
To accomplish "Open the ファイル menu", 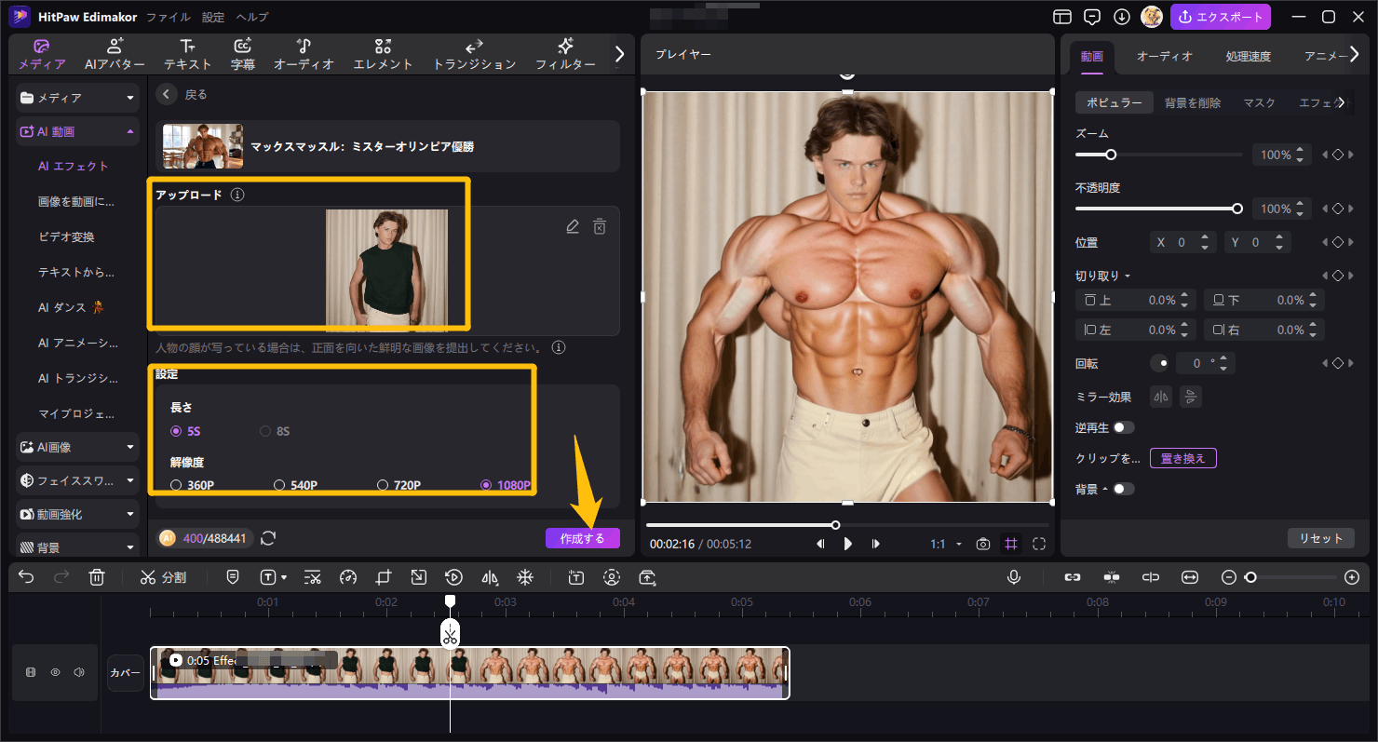I will point(168,17).
